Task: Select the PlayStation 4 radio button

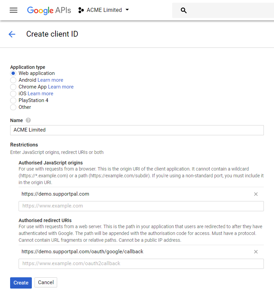Action: click(x=13, y=100)
